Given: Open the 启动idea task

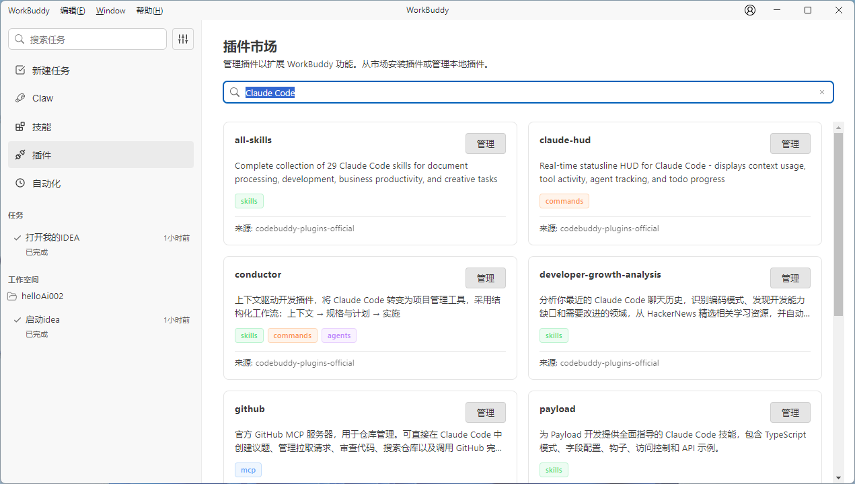Looking at the screenshot, I should pyautogui.click(x=101, y=326).
